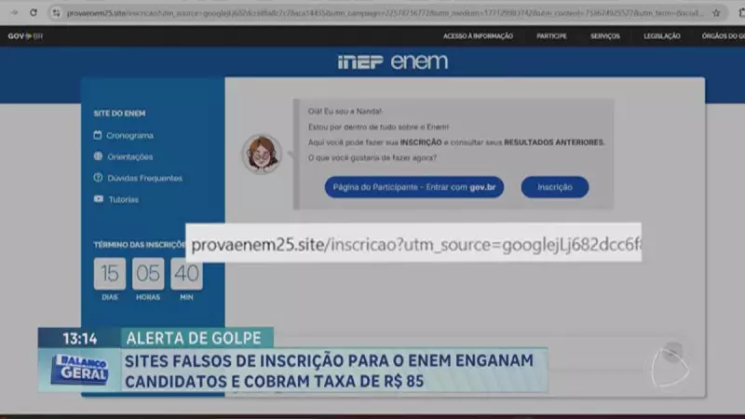Open the Orientações sidebar link
This screenshot has width=745, height=419.
click(x=130, y=156)
